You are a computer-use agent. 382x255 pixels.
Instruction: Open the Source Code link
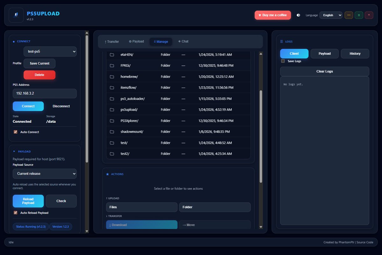[365, 242]
